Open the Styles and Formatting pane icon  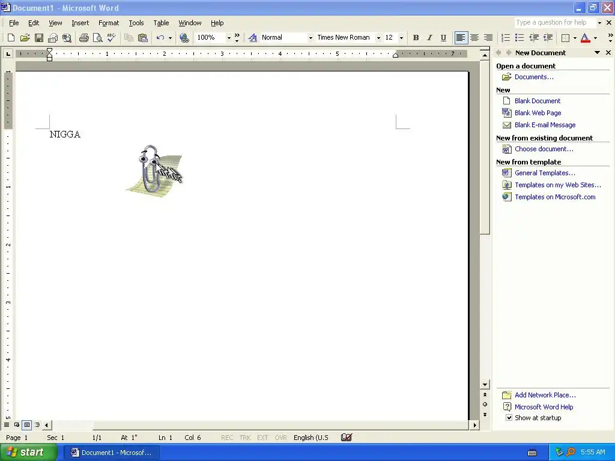[x=253, y=38]
